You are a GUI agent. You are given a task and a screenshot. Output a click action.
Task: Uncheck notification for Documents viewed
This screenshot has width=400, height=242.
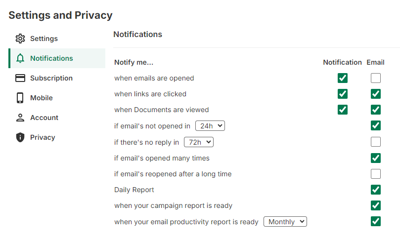pyautogui.click(x=343, y=110)
